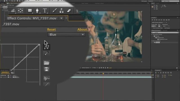Save the curve with the floppy disk icon

click(x=46, y=69)
